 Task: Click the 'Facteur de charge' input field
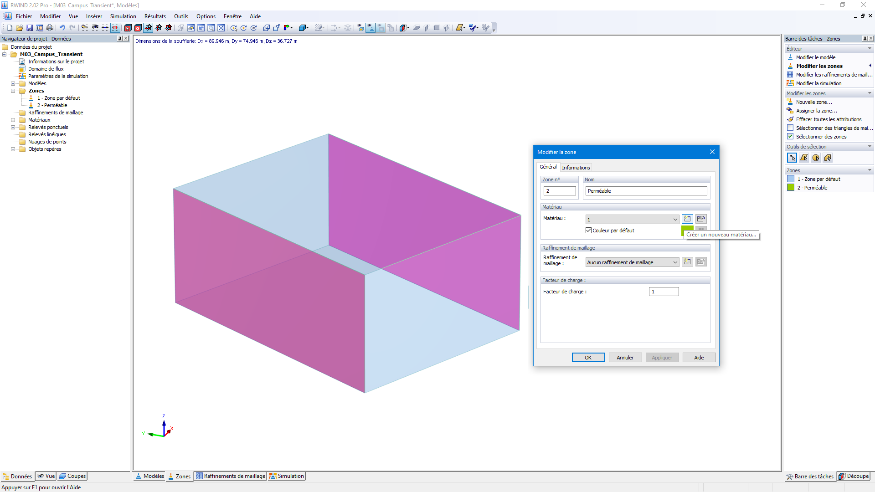tap(663, 292)
